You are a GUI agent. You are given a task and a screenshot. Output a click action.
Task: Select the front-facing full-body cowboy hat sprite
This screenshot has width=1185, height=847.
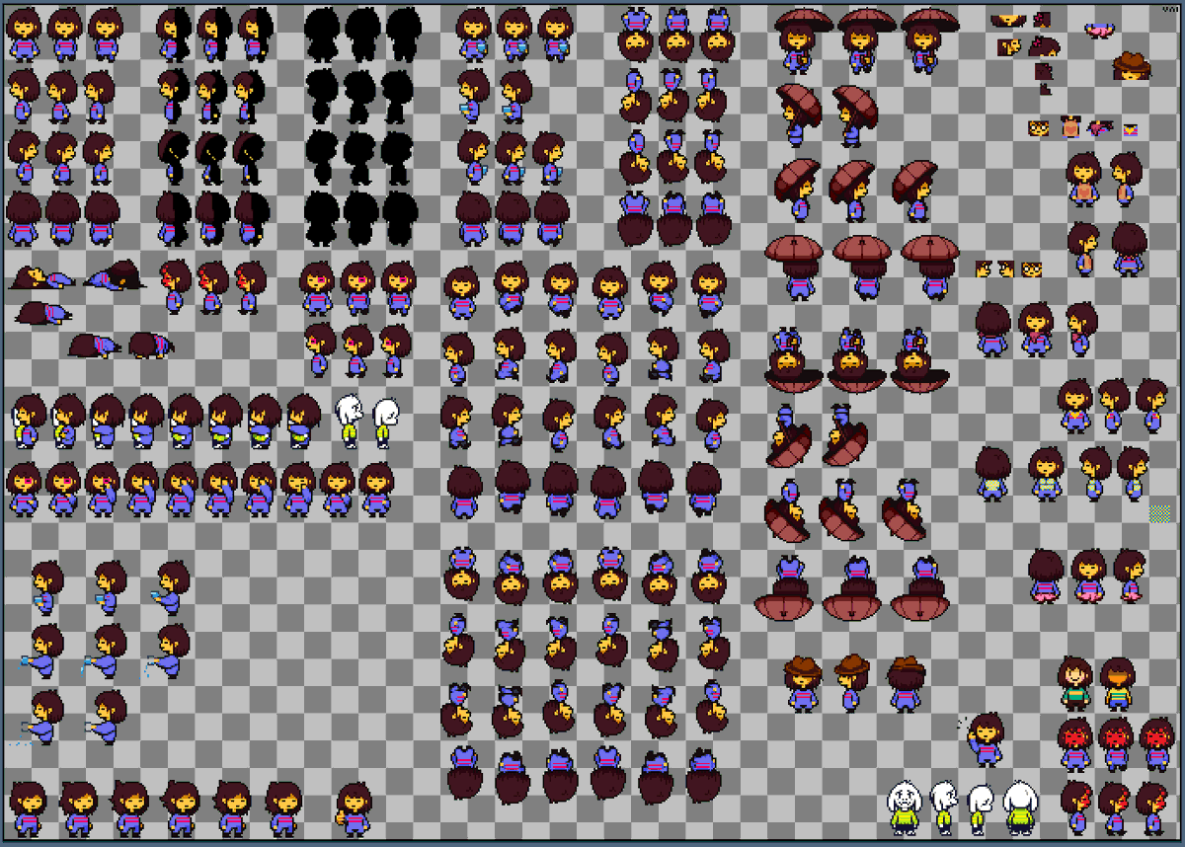[803, 683]
